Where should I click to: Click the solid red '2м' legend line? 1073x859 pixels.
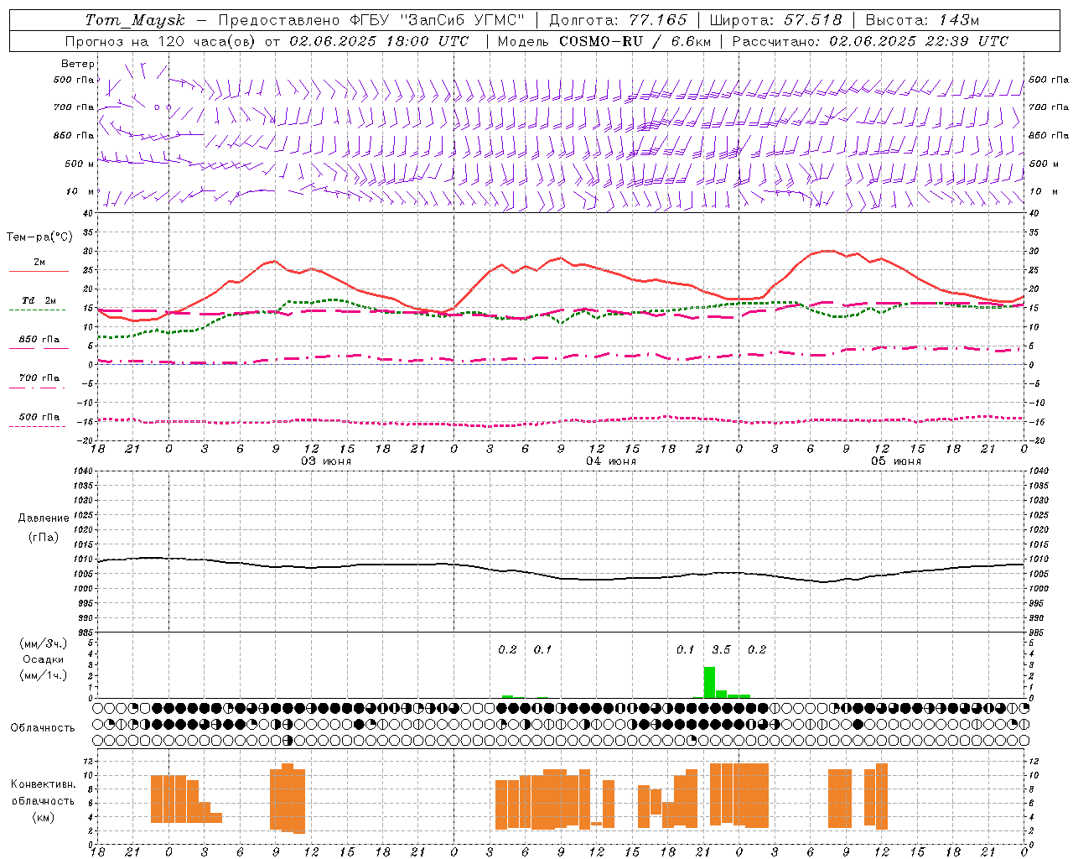click(39, 271)
